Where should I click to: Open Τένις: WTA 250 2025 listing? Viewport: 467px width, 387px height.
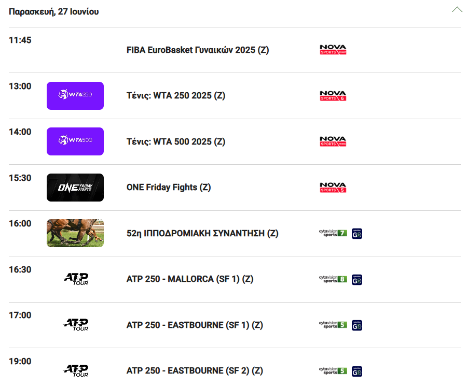point(176,96)
